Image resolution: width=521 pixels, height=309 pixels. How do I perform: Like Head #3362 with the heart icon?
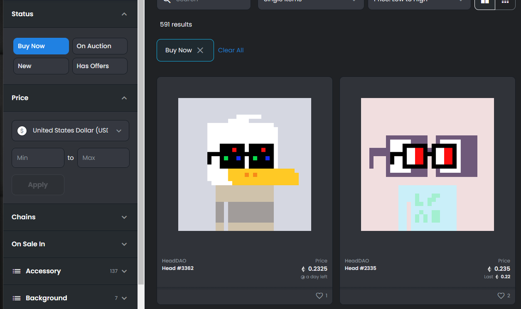[319, 296]
